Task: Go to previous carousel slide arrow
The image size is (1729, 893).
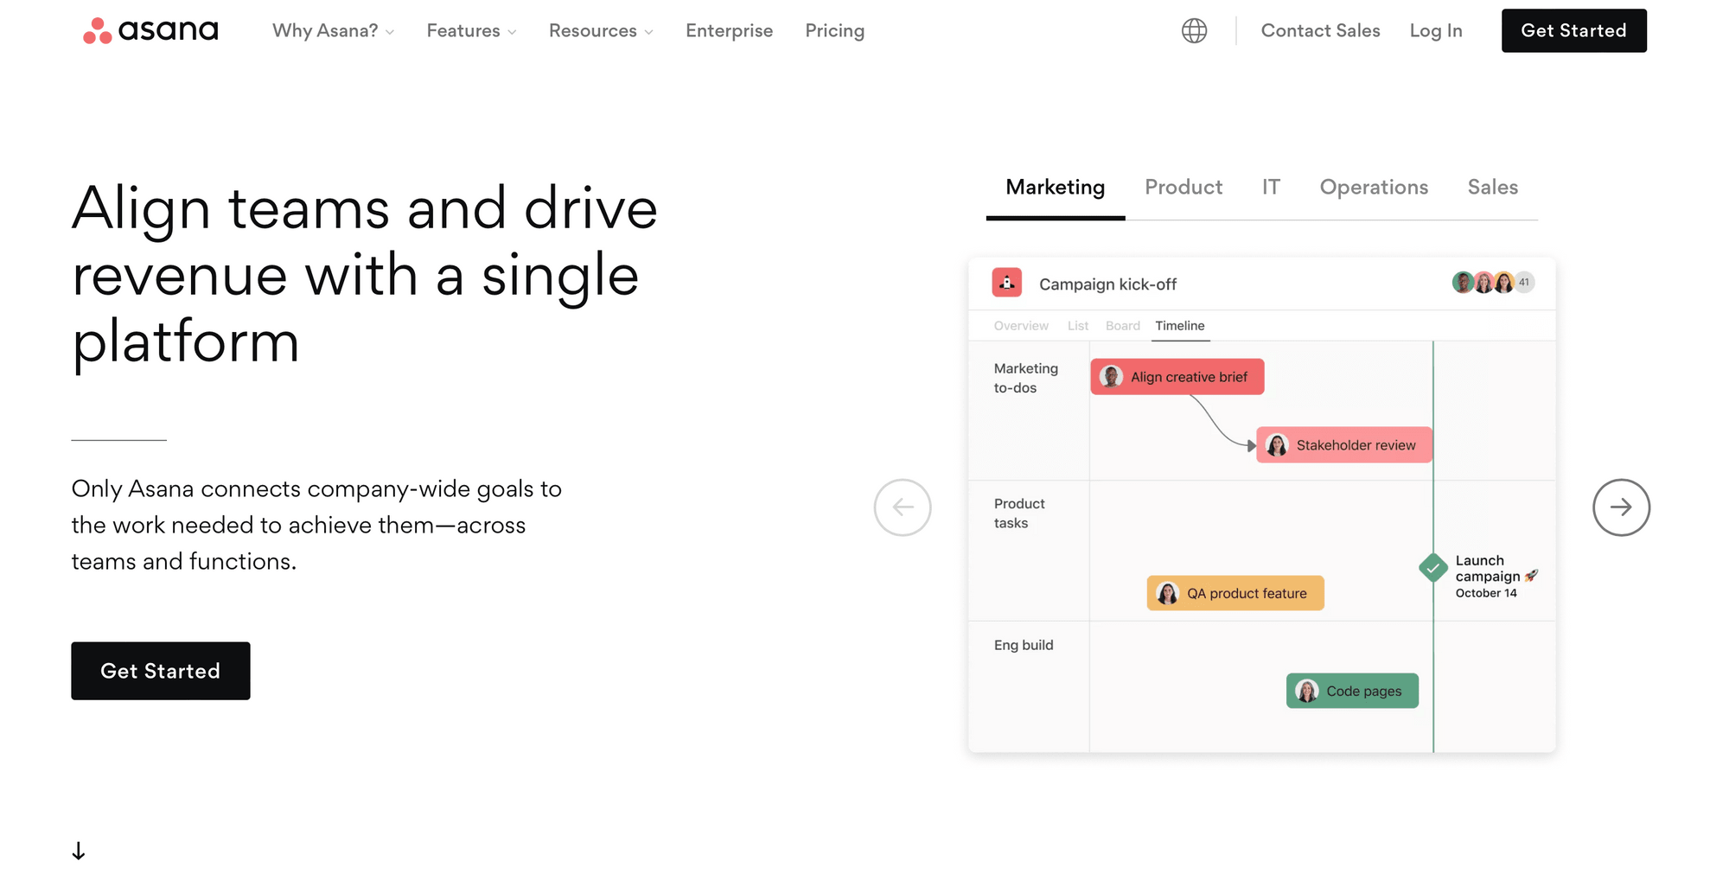Action: tap(903, 507)
